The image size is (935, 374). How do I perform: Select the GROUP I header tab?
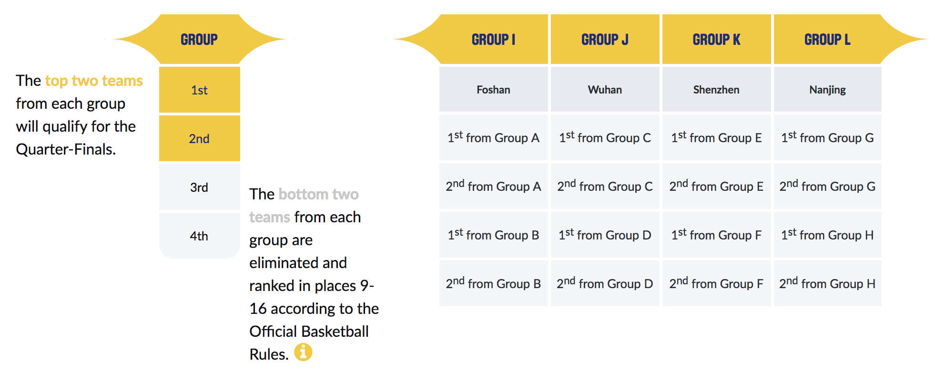(494, 39)
